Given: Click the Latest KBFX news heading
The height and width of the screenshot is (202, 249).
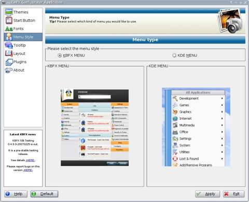Looking at the screenshot, I should point(23,134).
